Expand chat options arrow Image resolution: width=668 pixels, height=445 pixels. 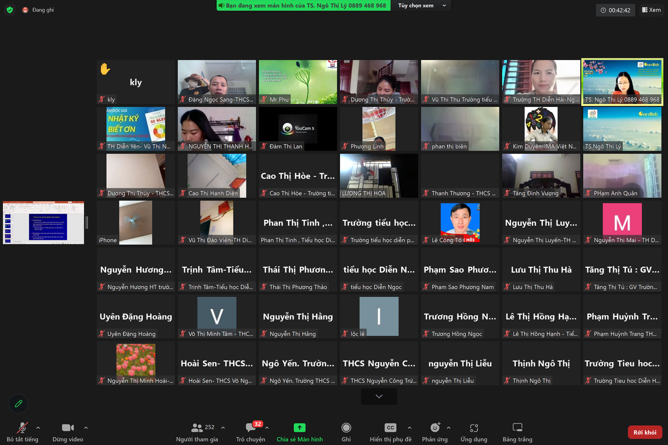coord(267,427)
